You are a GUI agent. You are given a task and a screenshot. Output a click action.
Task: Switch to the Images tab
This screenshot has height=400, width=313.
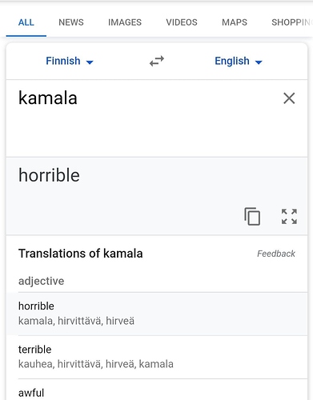click(x=125, y=22)
